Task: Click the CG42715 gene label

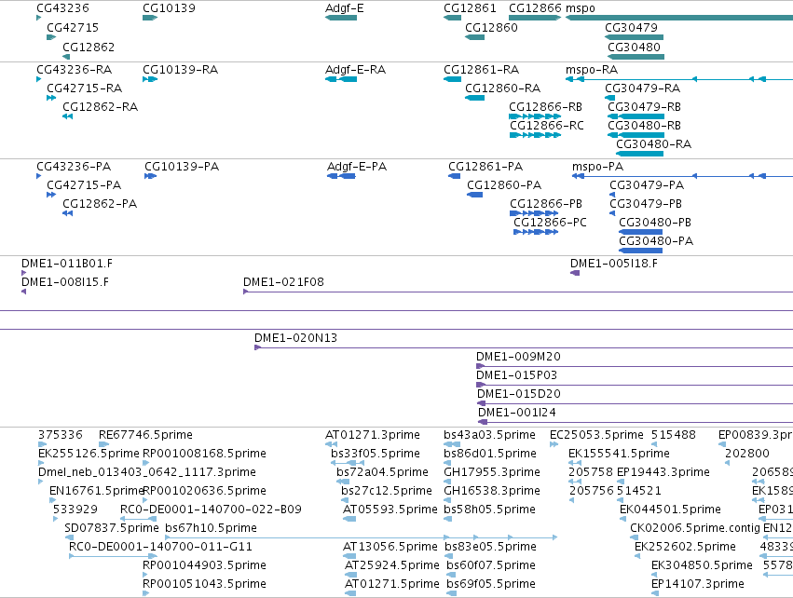Action: coord(73,27)
